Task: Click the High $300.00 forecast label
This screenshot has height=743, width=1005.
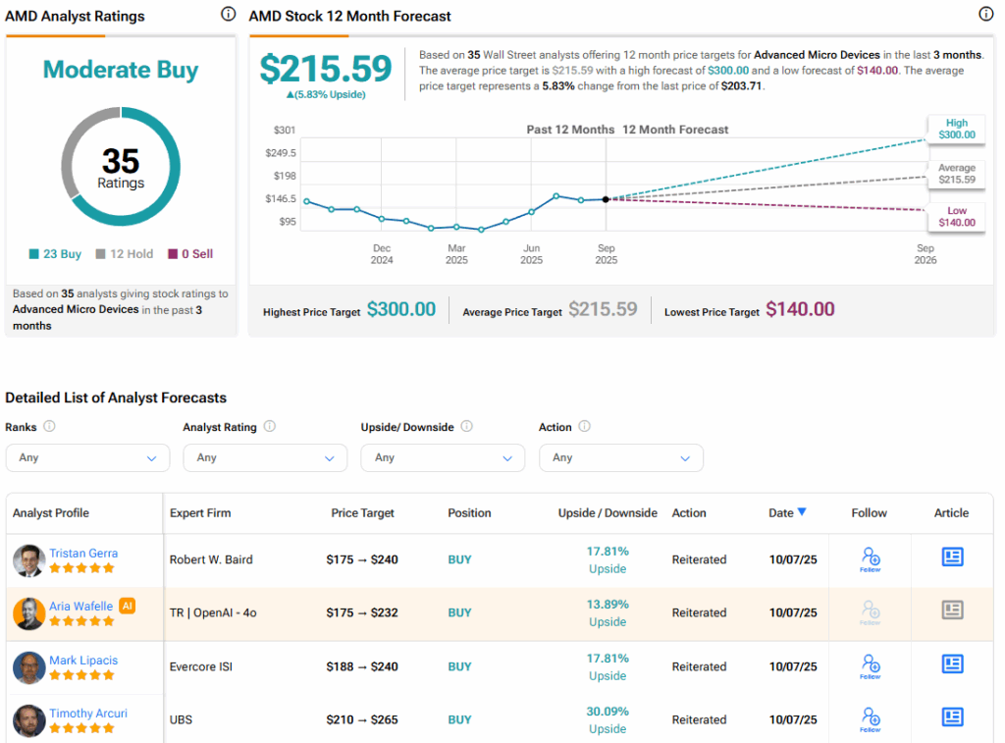Action: [x=956, y=129]
